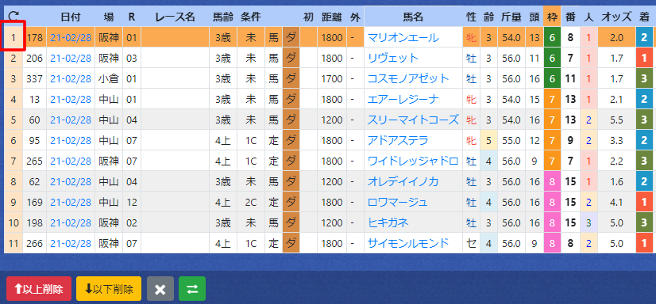Sort by 距離 column header
This screenshot has width=656, height=304.
pyautogui.click(x=332, y=17)
